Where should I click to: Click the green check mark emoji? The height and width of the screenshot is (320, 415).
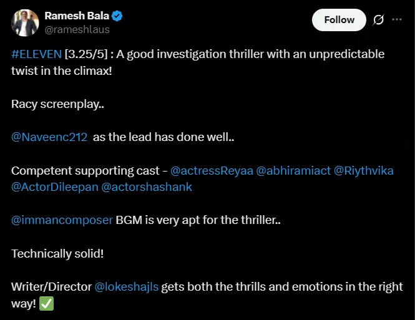point(46,304)
